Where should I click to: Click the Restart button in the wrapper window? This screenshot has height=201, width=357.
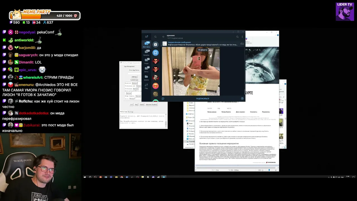tap(142, 104)
